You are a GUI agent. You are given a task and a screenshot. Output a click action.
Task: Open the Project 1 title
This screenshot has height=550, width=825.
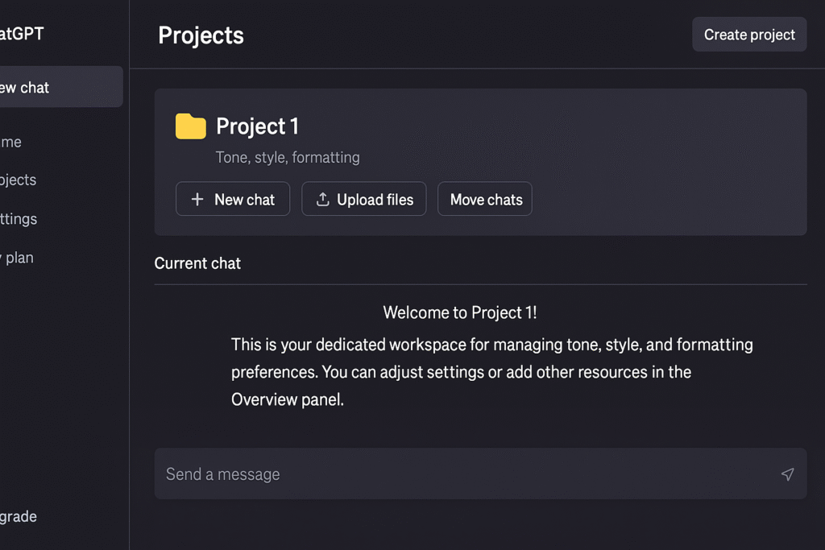tap(257, 126)
